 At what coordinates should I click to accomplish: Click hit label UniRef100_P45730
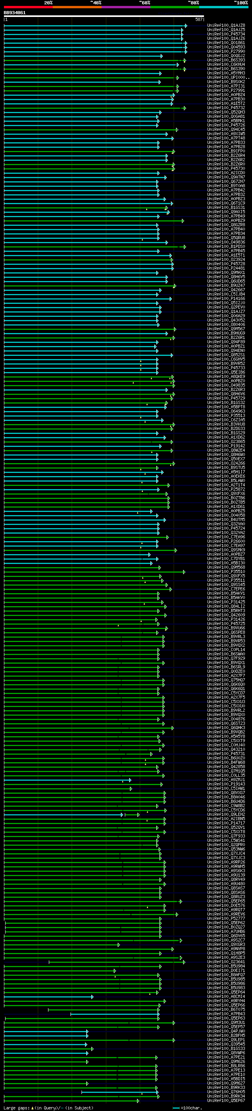(226, 168)
